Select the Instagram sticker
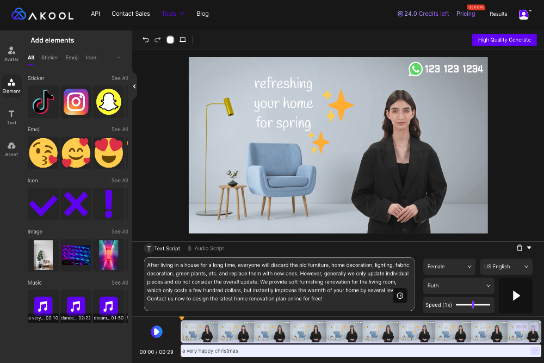 point(76,102)
